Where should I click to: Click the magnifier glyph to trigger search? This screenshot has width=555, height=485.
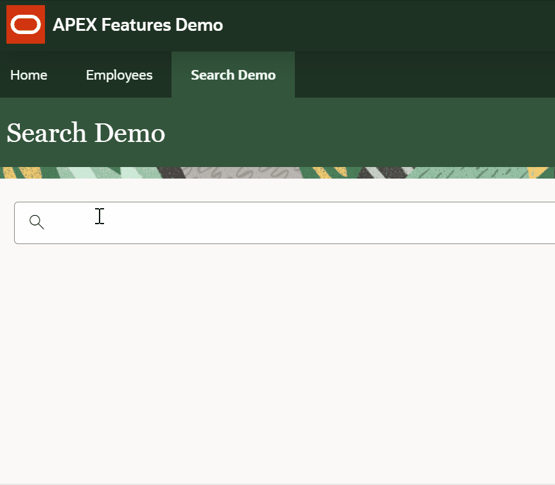click(x=37, y=222)
